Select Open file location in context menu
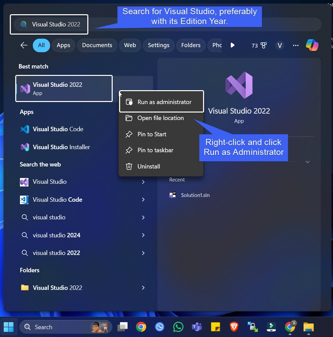Screen dimensions: 333x337 pos(161,118)
